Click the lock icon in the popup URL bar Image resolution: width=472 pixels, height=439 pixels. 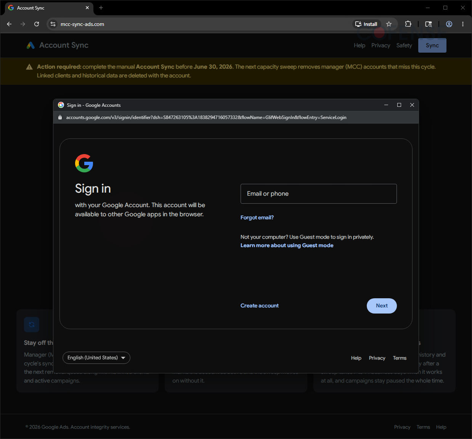coord(60,117)
